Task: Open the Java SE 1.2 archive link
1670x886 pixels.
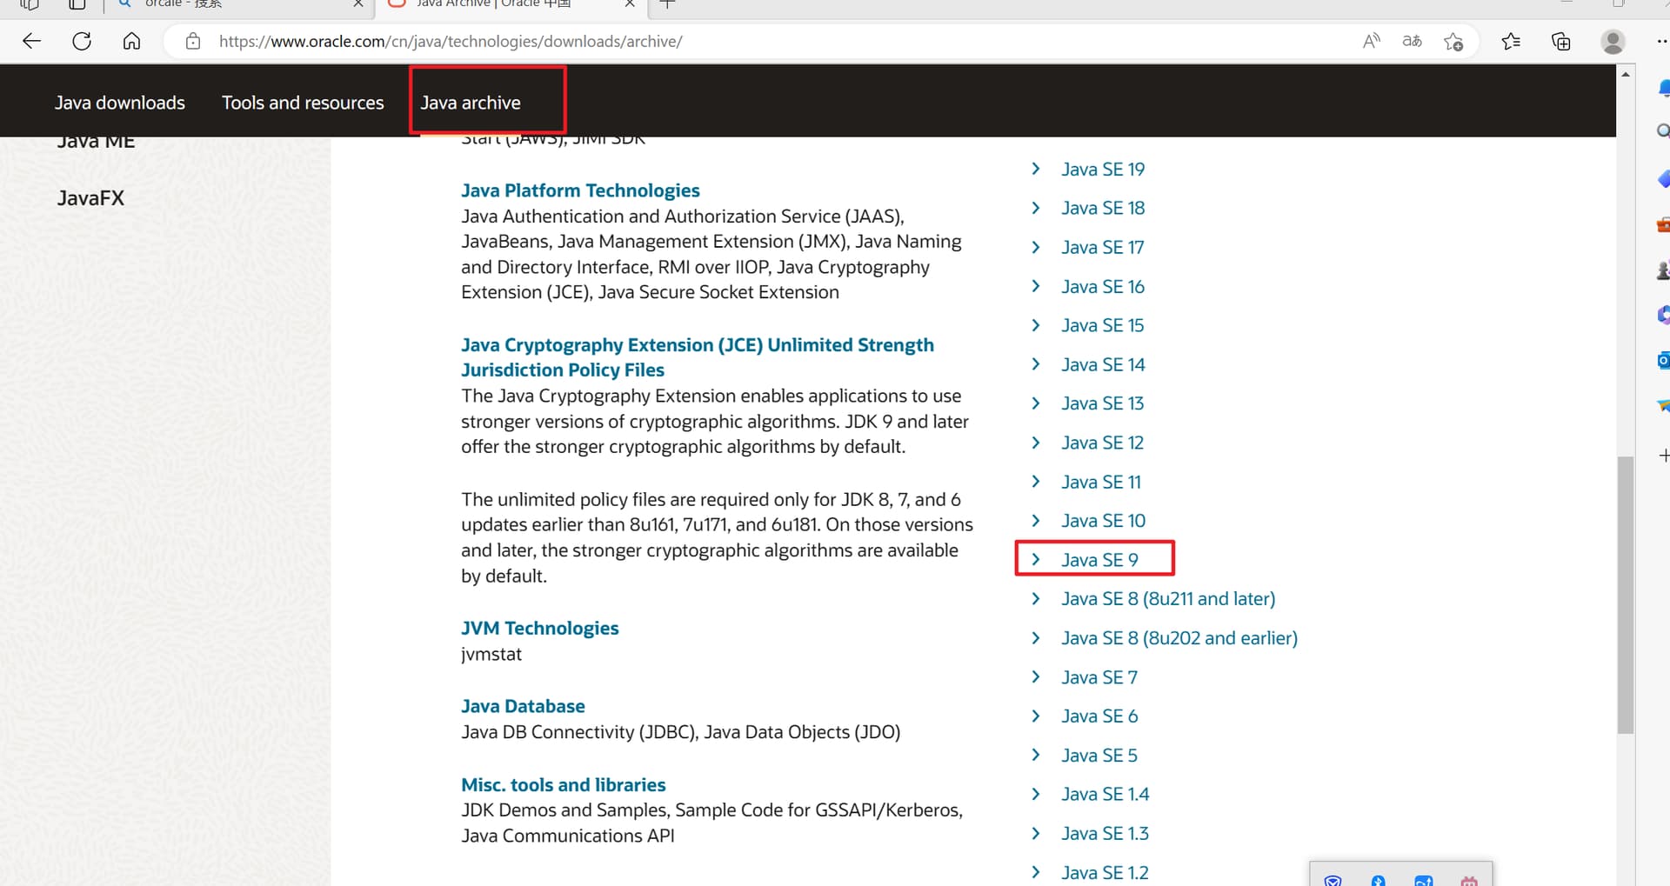Action: tap(1105, 873)
